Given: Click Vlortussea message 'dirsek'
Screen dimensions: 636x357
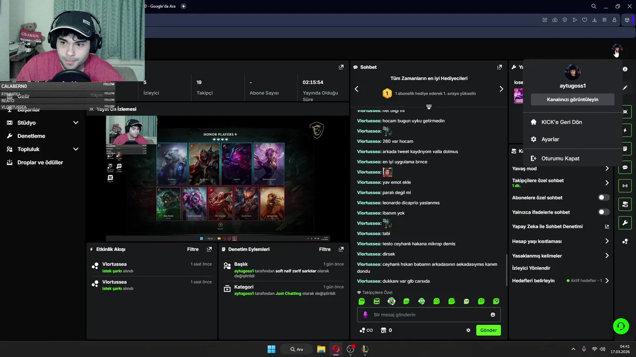Looking at the screenshot, I should click(389, 254).
